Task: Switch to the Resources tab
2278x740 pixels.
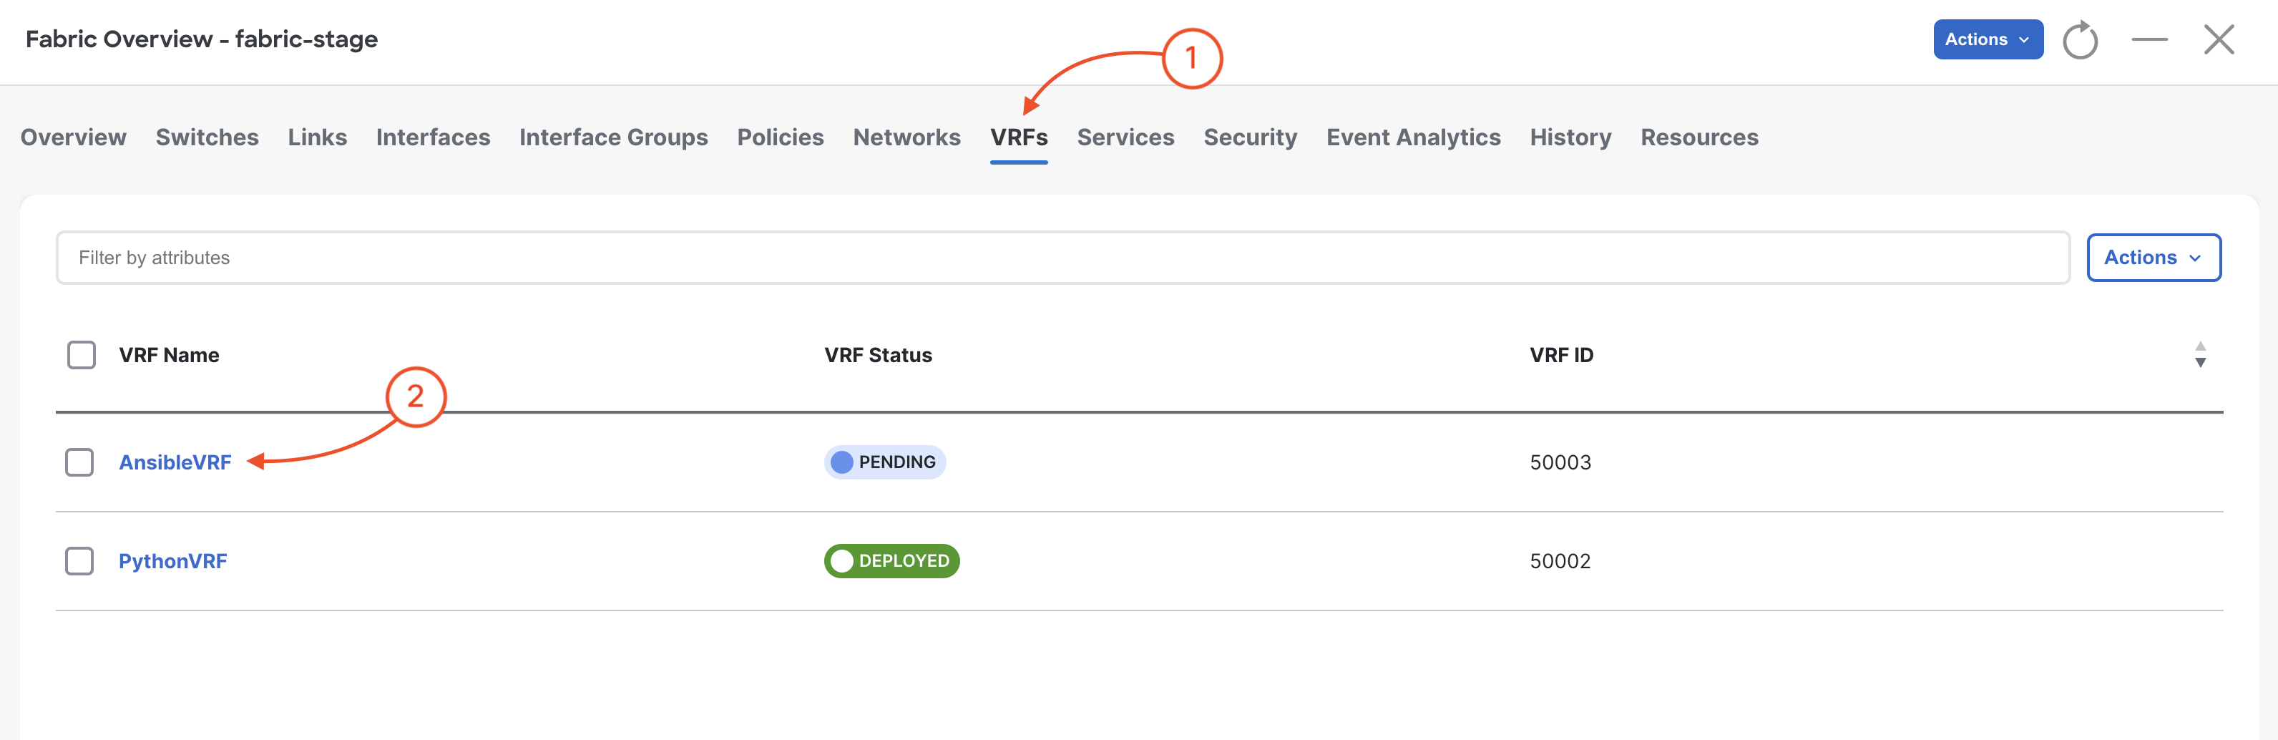Action: pyautogui.click(x=1698, y=137)
